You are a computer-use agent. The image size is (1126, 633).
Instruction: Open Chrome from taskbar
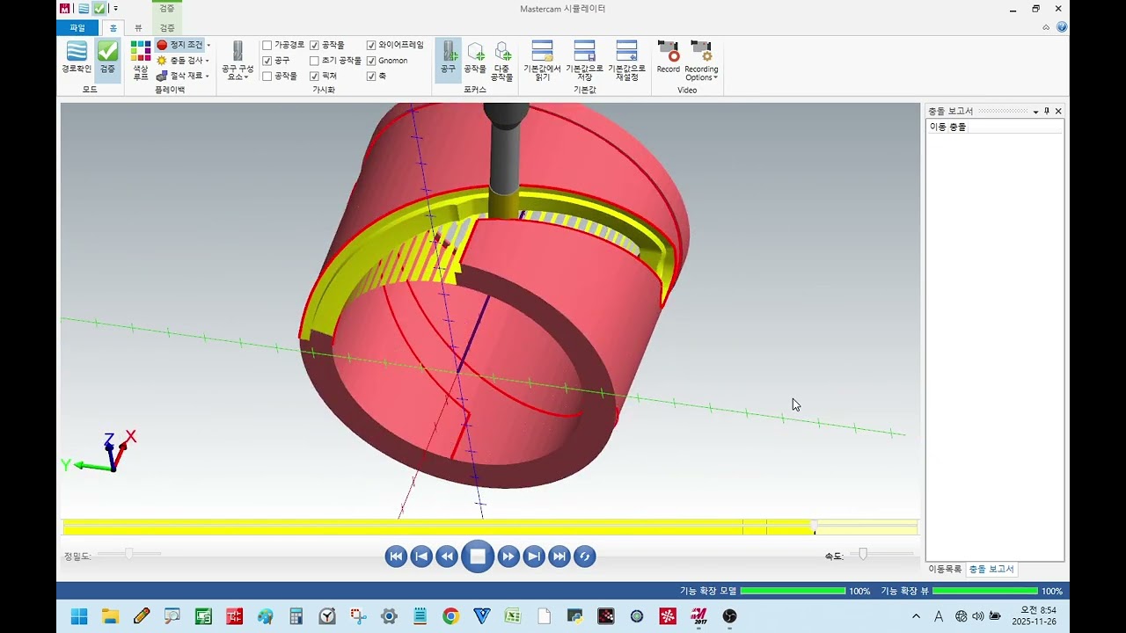pos(450,616)
